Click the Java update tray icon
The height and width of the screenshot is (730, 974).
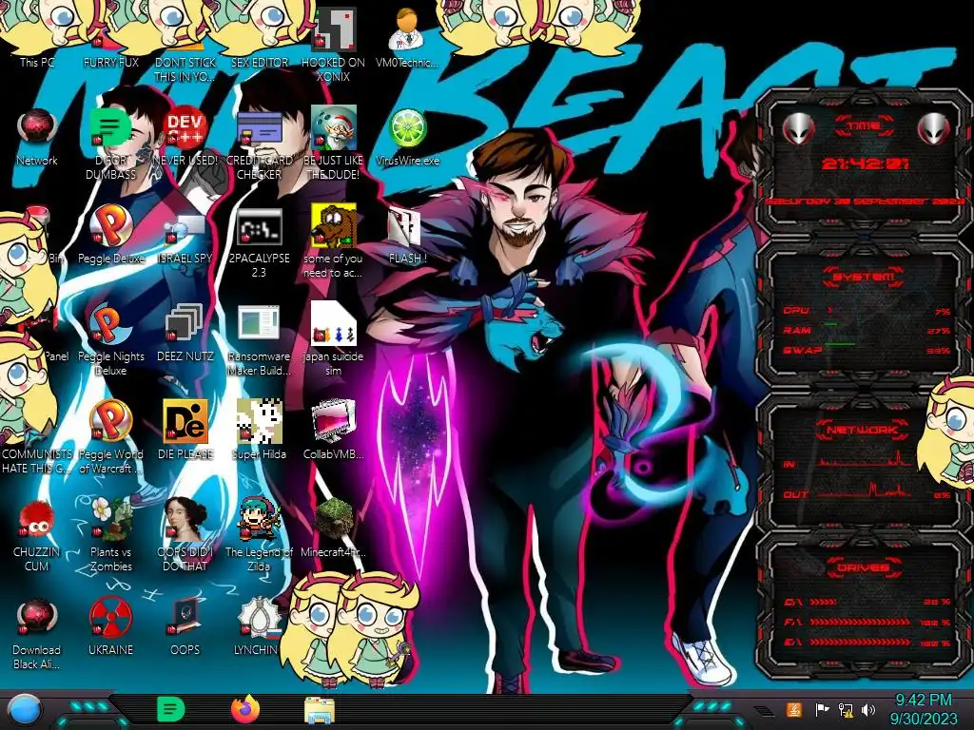point(793,709)
